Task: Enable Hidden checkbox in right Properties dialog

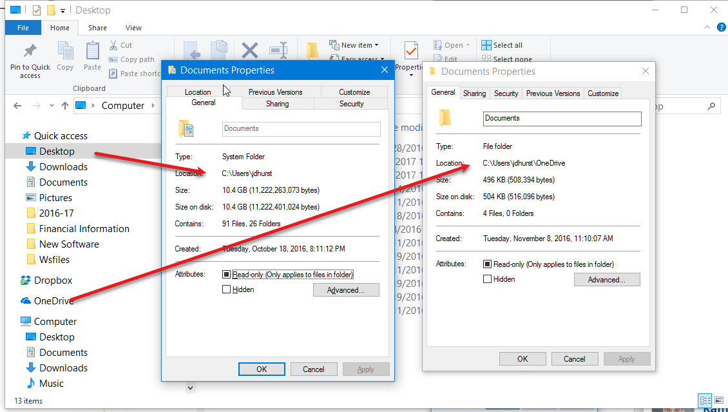Action: [487, 279]
